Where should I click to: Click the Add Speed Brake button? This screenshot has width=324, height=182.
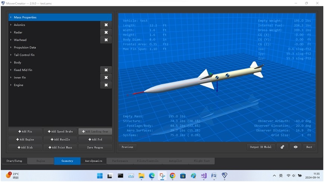coord(60,131)
